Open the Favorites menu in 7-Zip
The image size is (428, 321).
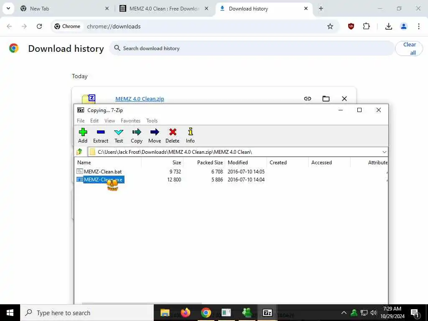[x=130, y=121]
